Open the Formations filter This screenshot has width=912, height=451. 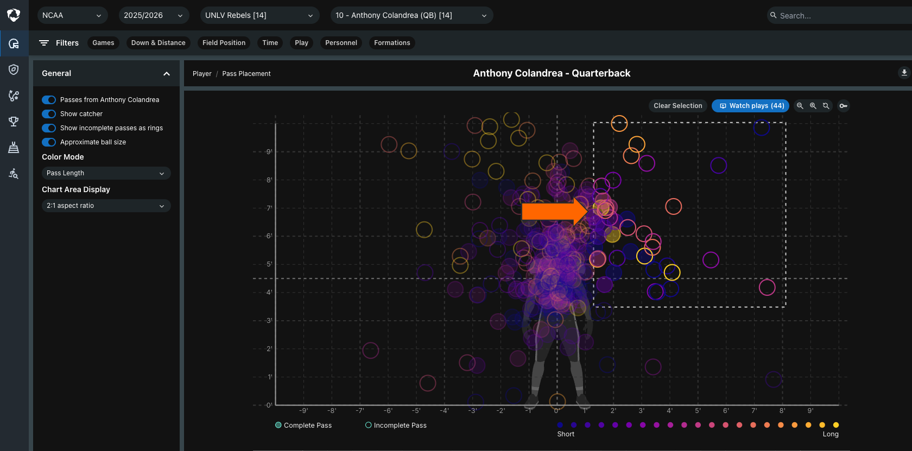click(392, 43)
